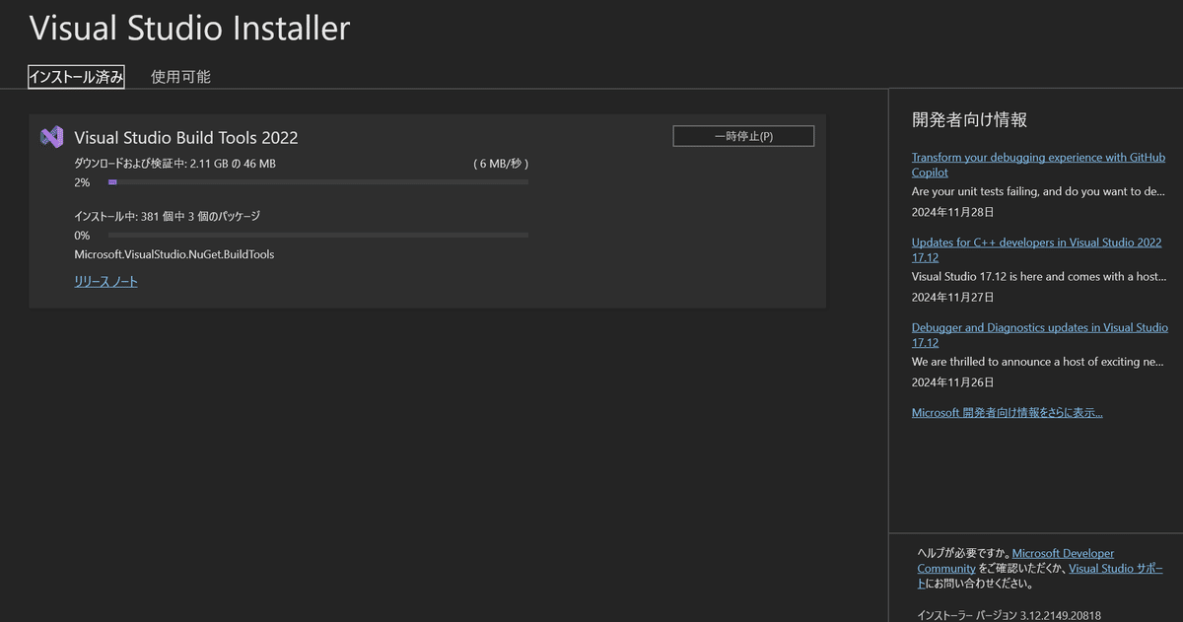The width and height of the screenshot is (1183, 622).
Task: Switch to the インストール済み tab
Action: [76, 77]
